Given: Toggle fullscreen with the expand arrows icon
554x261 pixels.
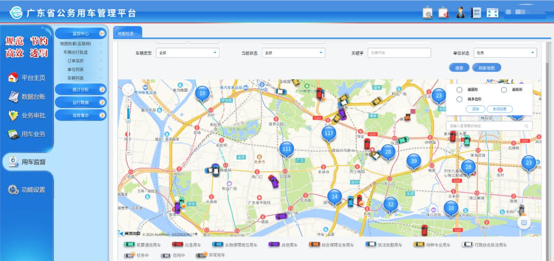Looking at the screenshot, I should point(492,13).
